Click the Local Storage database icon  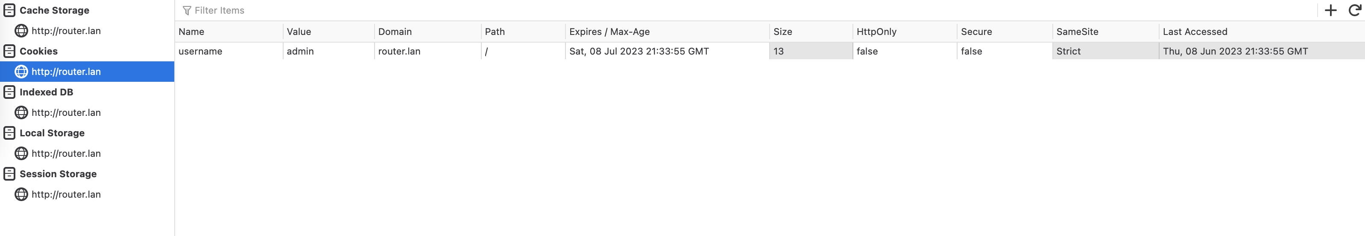click(x=9, y=133)
